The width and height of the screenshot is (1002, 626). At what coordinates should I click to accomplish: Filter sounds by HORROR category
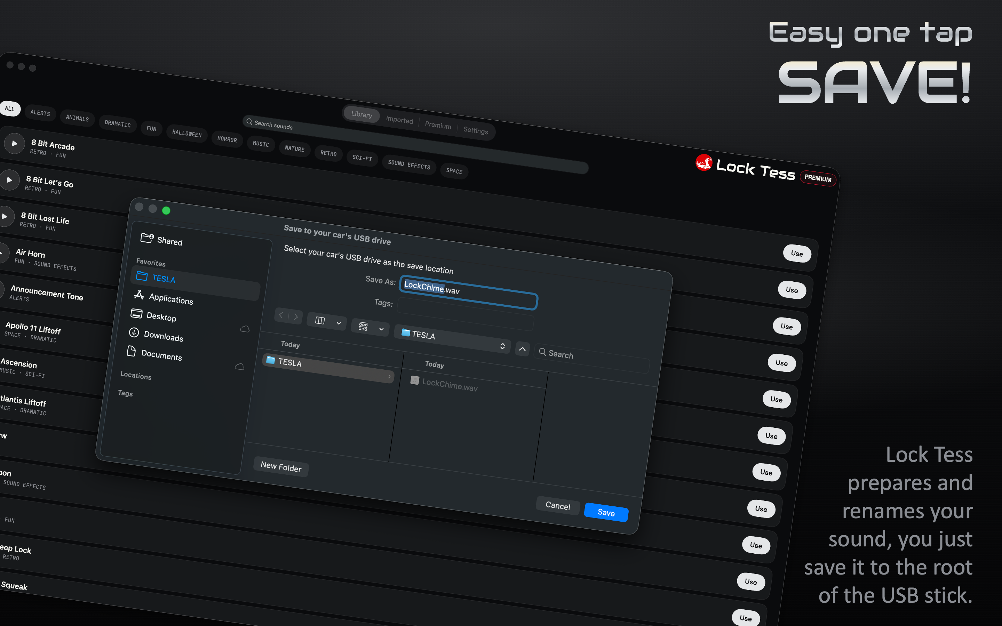click(227, 139)
